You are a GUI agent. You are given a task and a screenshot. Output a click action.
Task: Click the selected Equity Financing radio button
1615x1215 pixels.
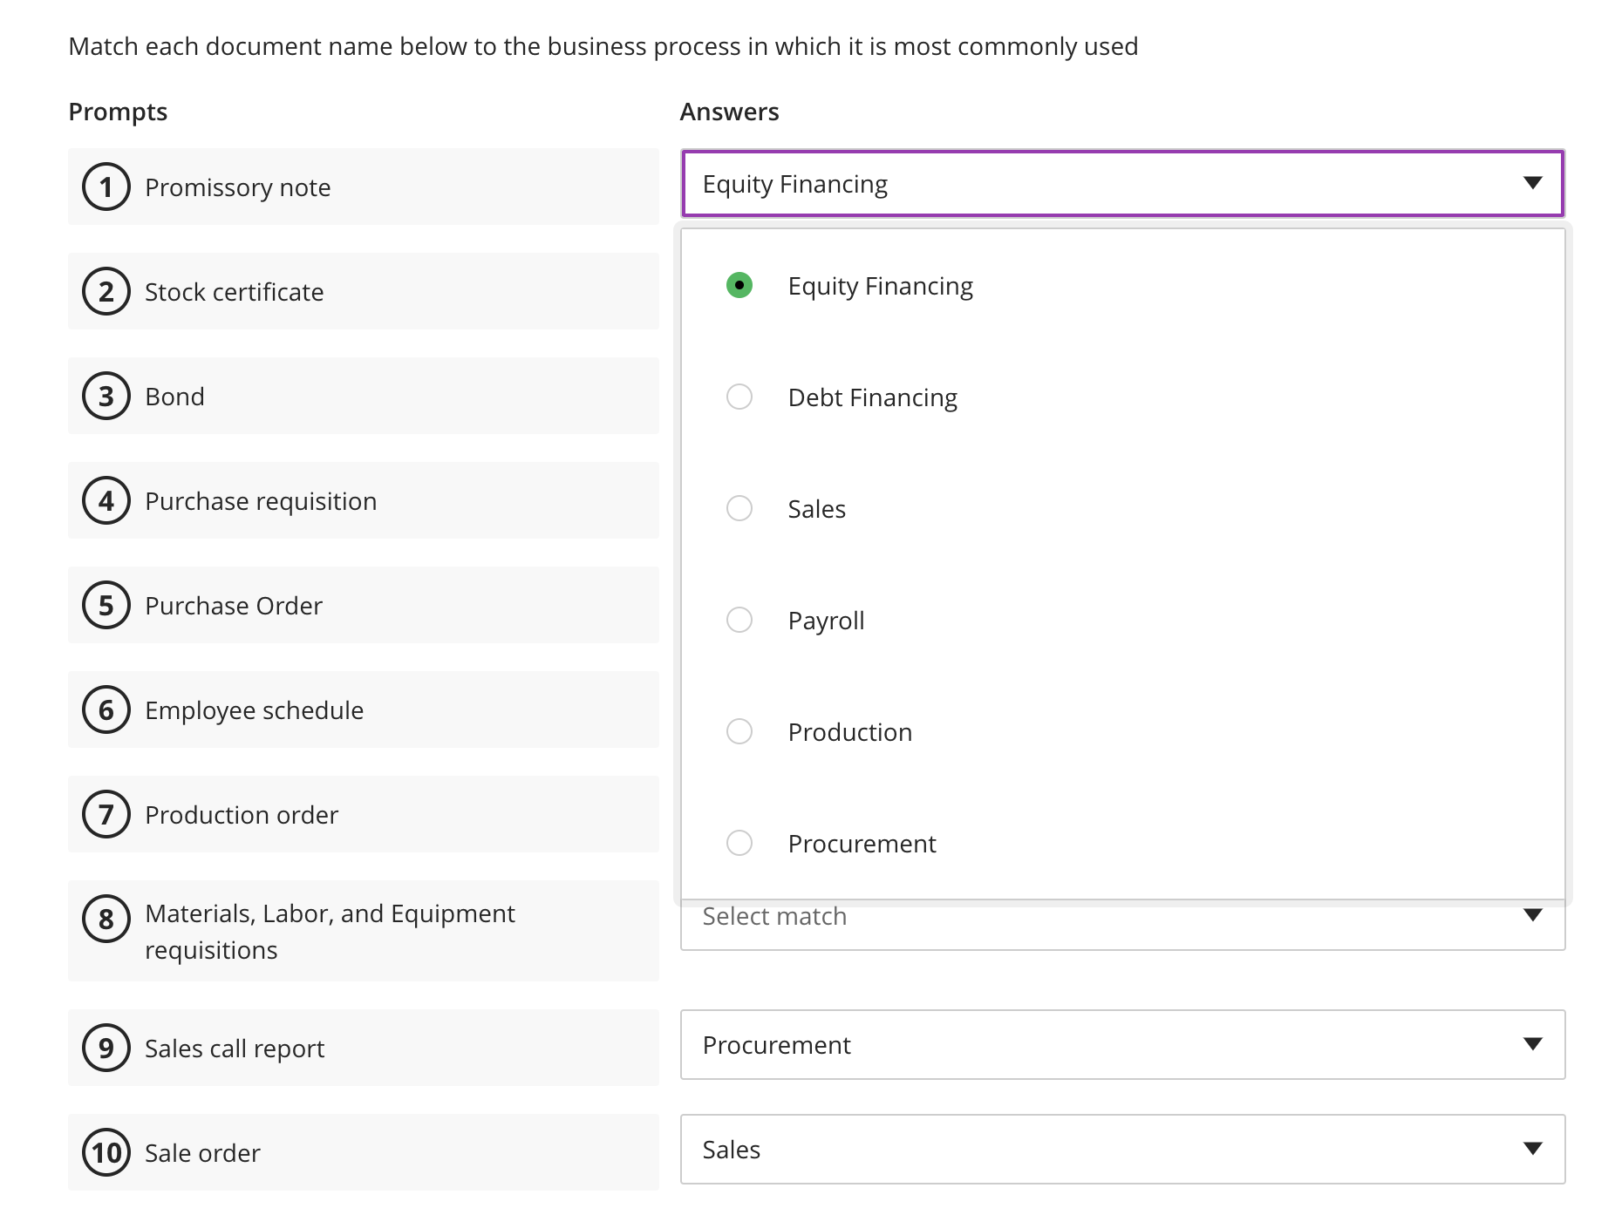(x=739, y=285)
